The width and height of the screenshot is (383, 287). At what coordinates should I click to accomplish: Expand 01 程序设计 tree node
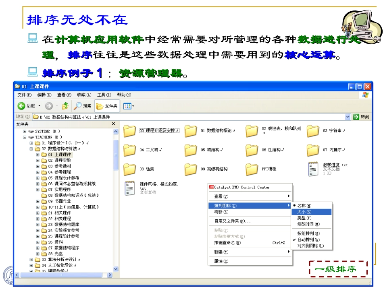(31, 143)
